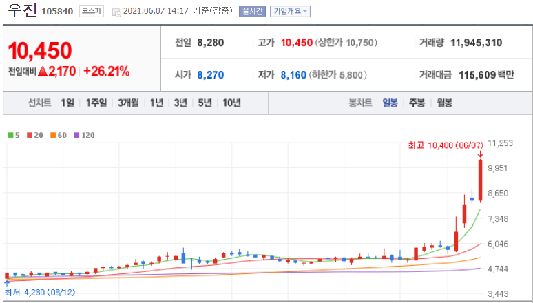Click the 11,253 y-axis label
The height and width of the screenshot is (303, 533).
500,143
